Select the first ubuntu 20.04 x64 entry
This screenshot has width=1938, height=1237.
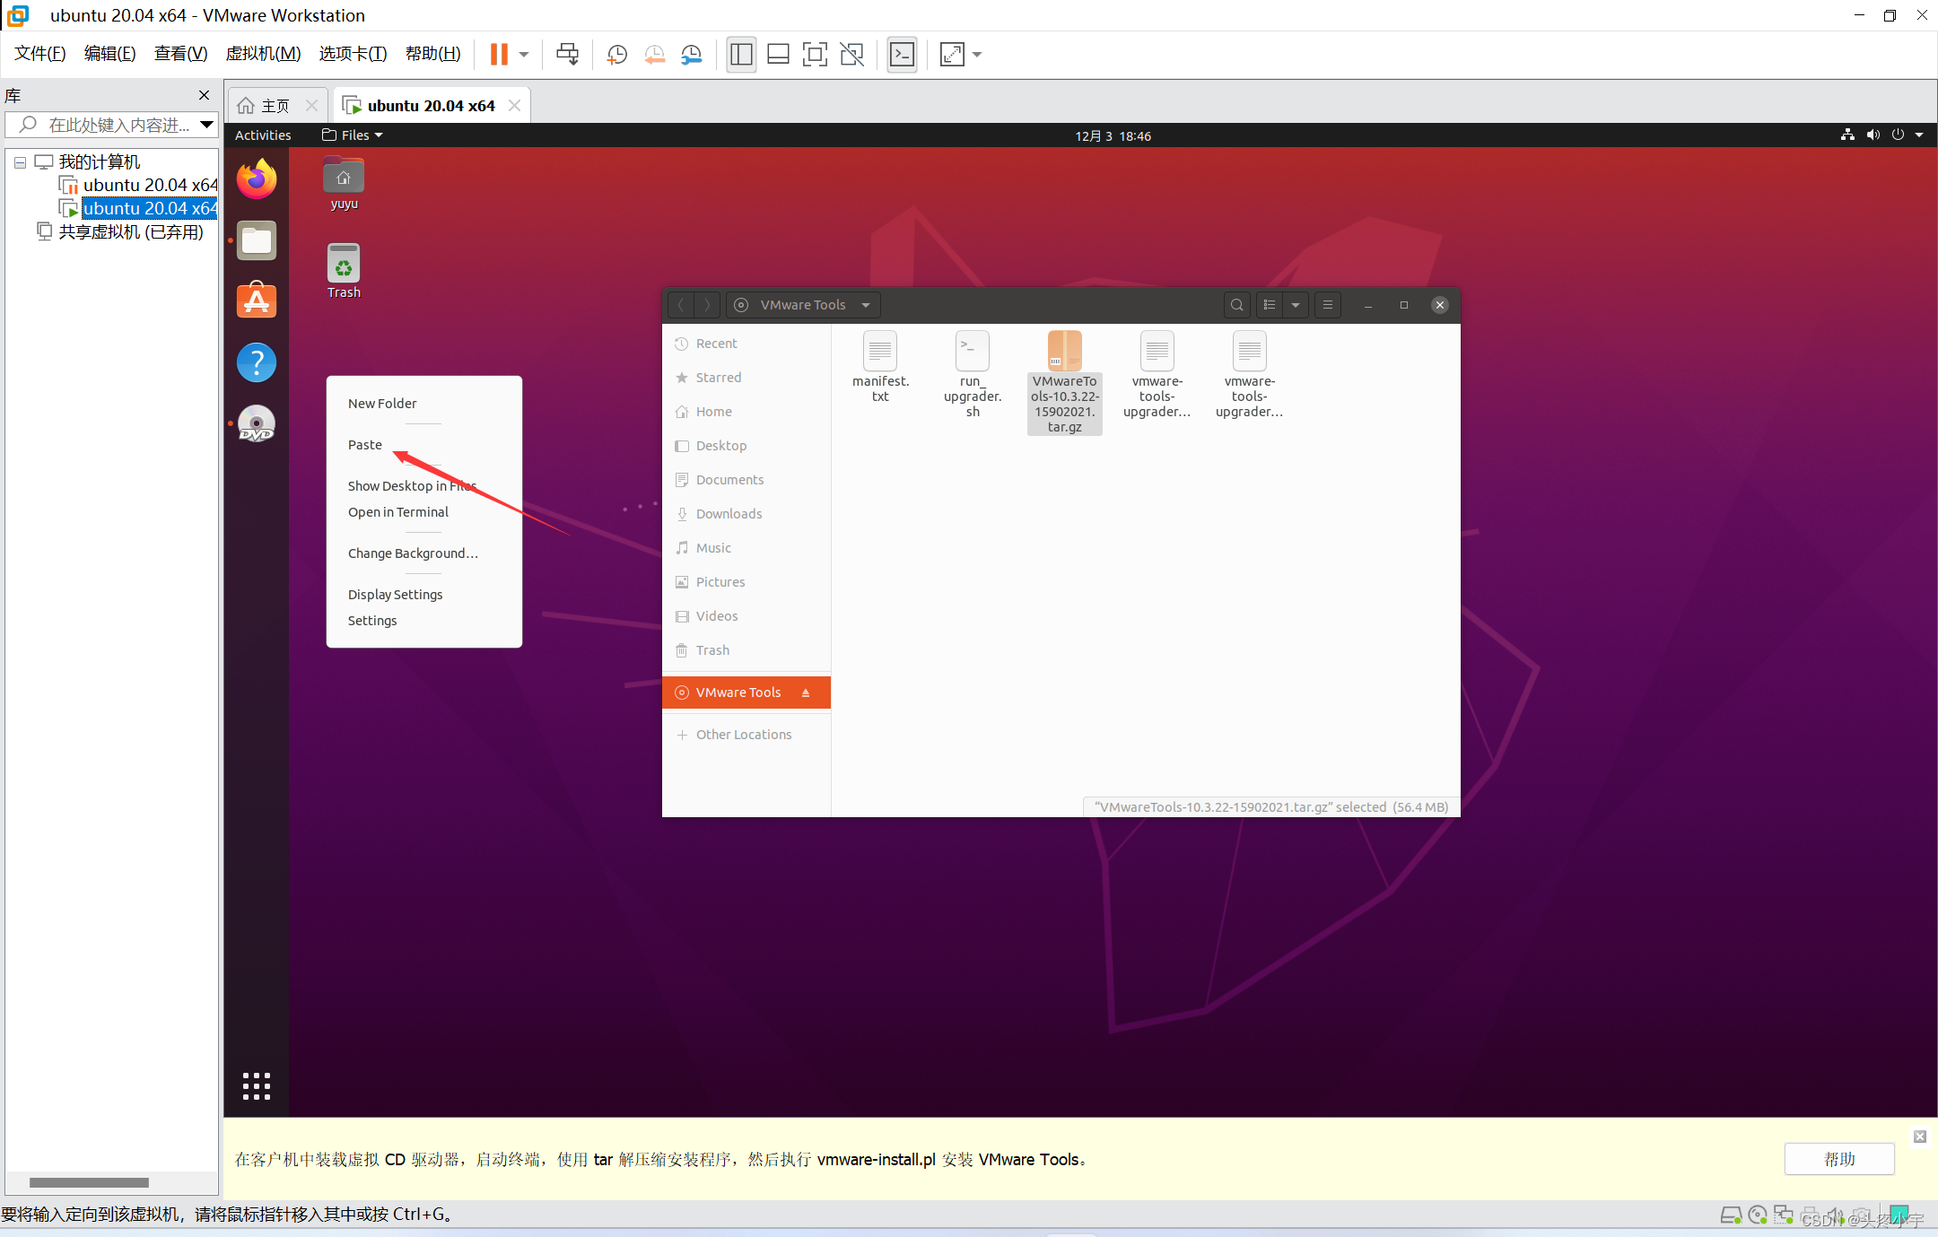tap(140, 185)
